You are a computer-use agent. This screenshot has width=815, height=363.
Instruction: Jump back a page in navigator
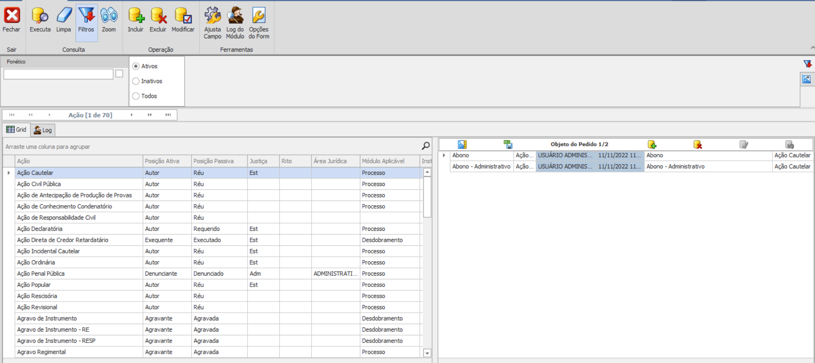pos(30,115)
